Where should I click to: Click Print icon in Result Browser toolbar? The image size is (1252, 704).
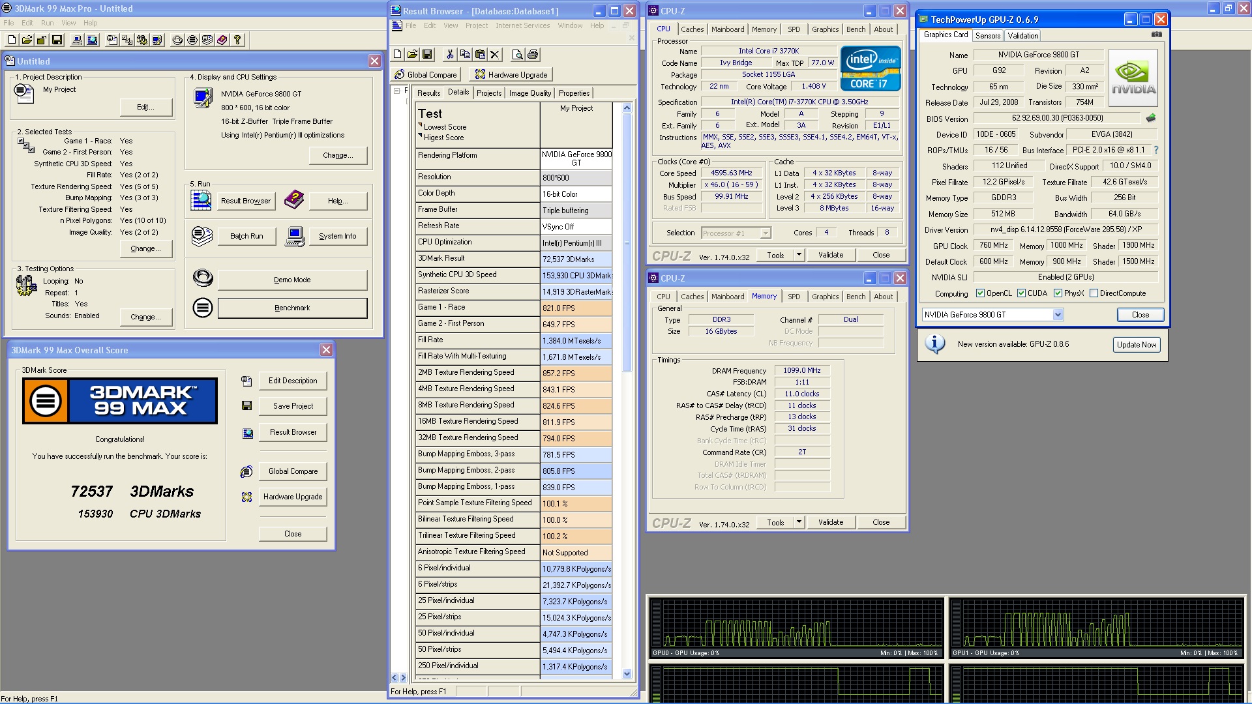(x=532, y=55)
